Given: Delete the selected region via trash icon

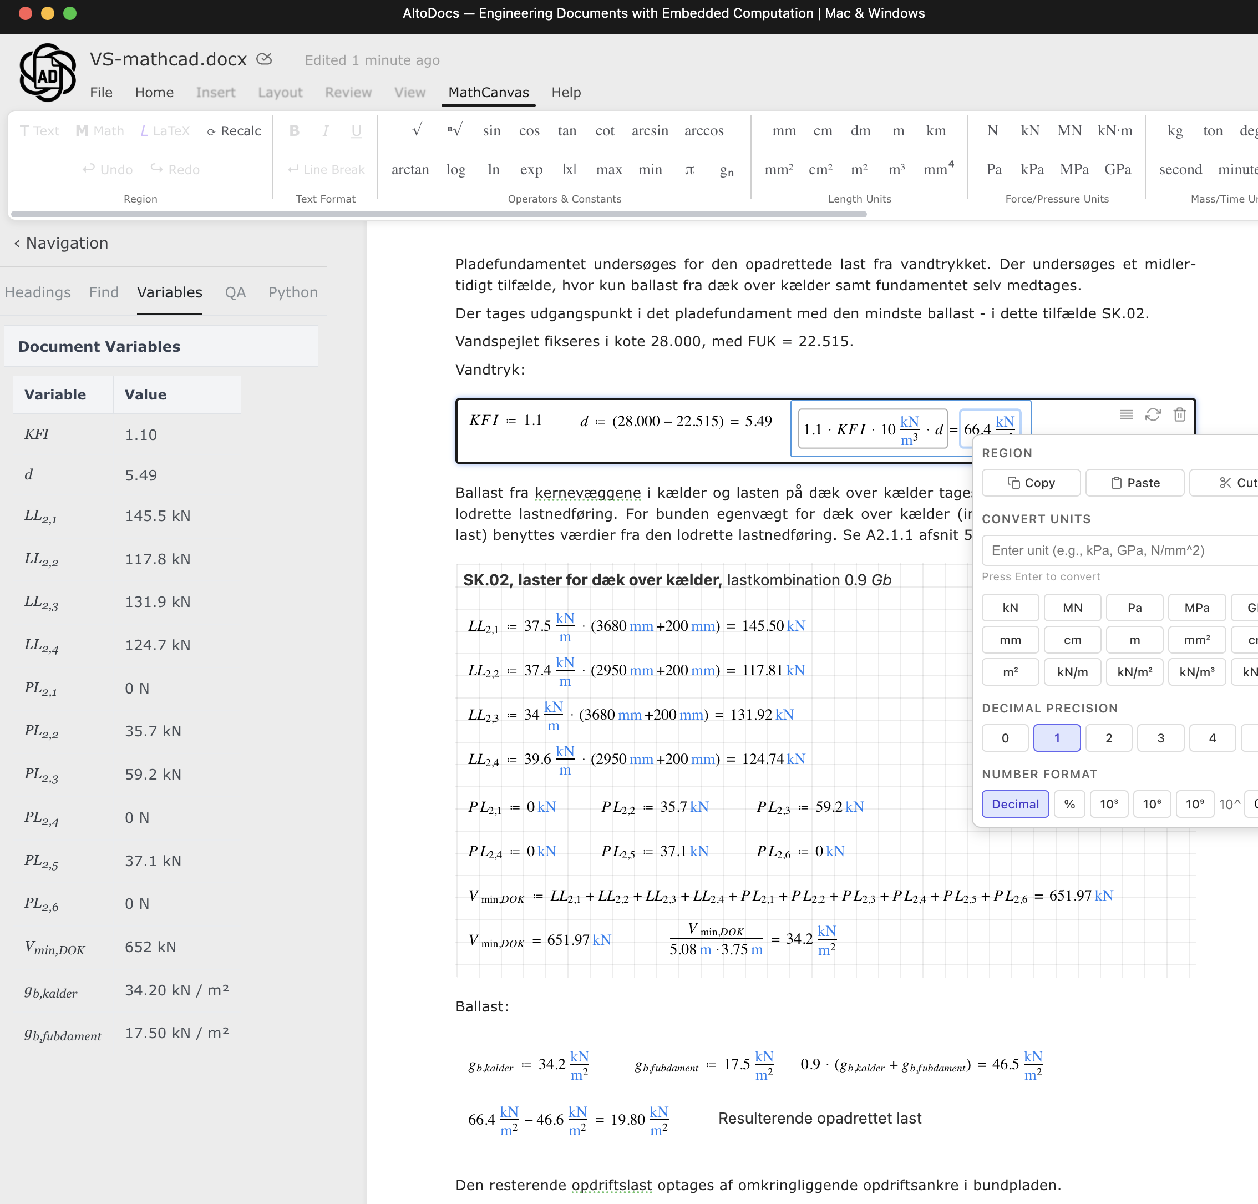Looking at the screenshot, I should pos(1180,415).
